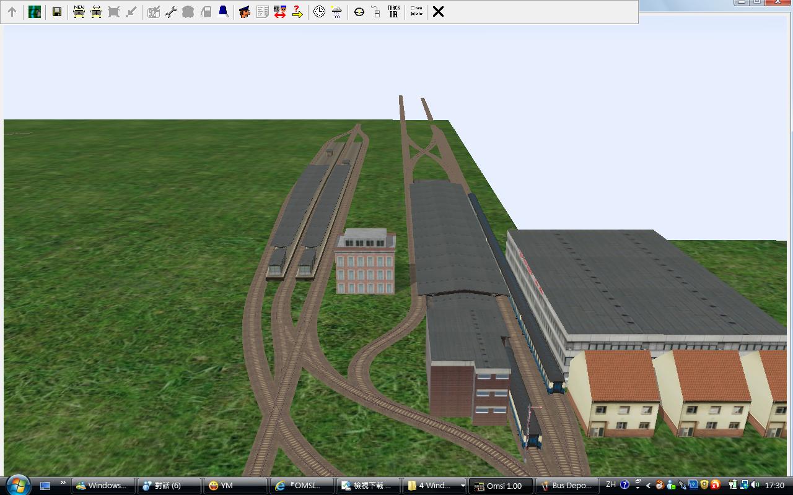Click the blue police siren icon

tap(223, 12)
